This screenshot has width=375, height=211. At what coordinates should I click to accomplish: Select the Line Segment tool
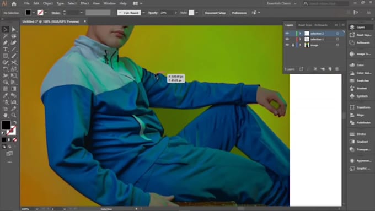[14, 50]
